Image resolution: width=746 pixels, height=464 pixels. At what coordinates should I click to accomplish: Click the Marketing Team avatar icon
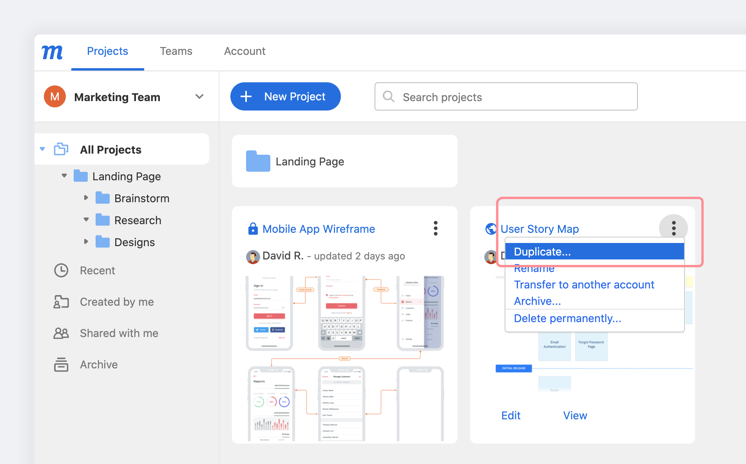[55, 96]
